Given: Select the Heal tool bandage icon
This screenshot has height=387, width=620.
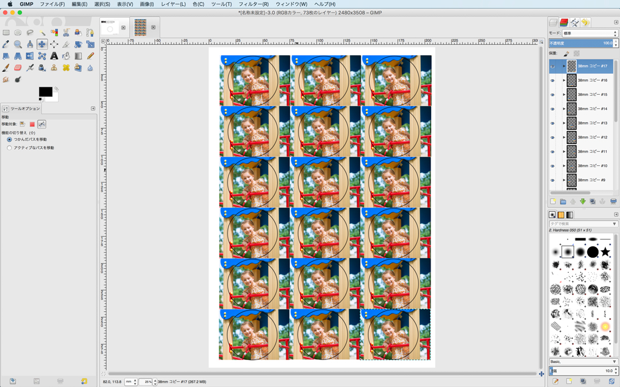Looking at the screenshot, I should point(66,68).
